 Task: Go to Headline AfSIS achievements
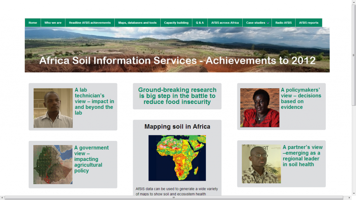click(90, 23)
